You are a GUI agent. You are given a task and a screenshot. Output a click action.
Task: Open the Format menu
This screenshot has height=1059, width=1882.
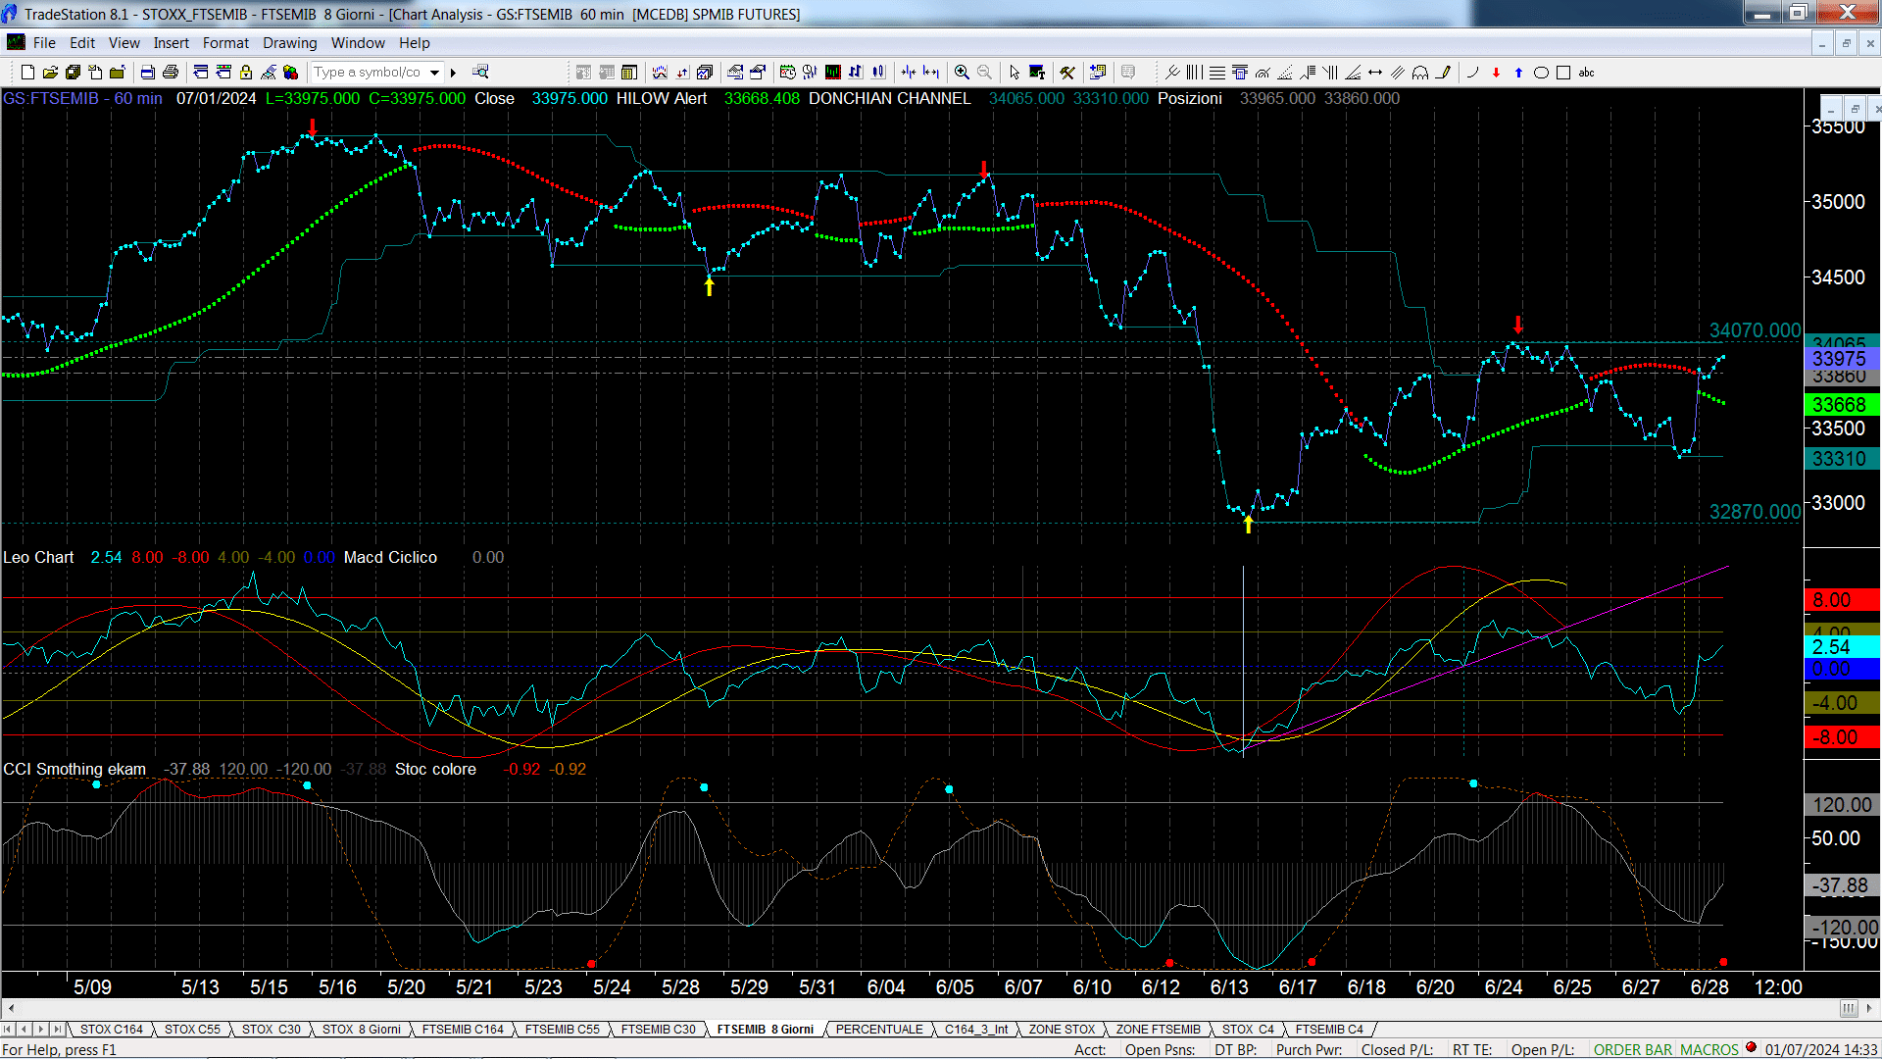(x=226, y=43)
